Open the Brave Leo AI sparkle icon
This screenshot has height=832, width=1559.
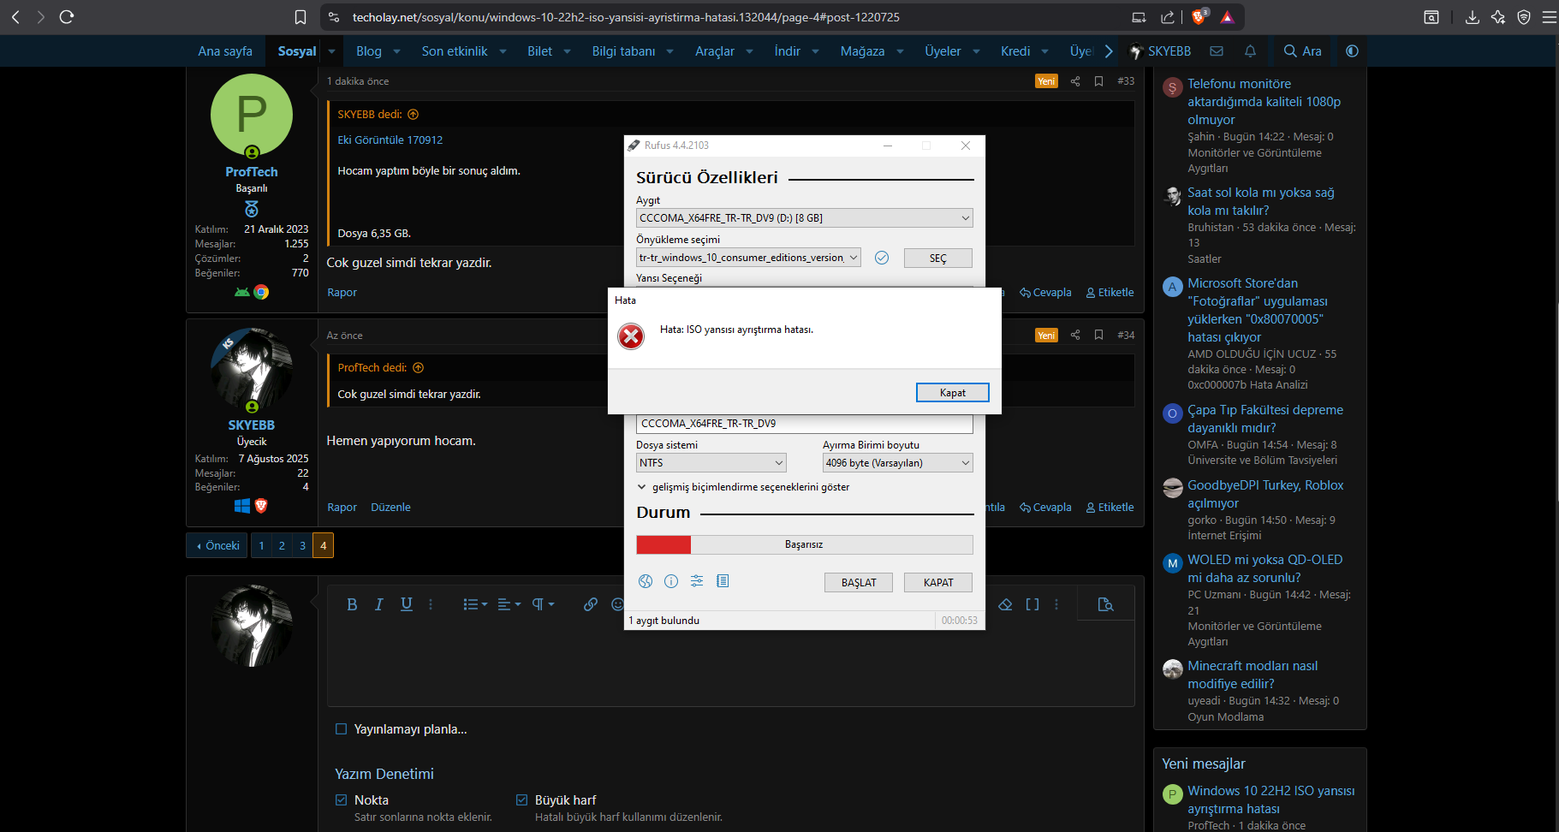(x=1498, y=17)
